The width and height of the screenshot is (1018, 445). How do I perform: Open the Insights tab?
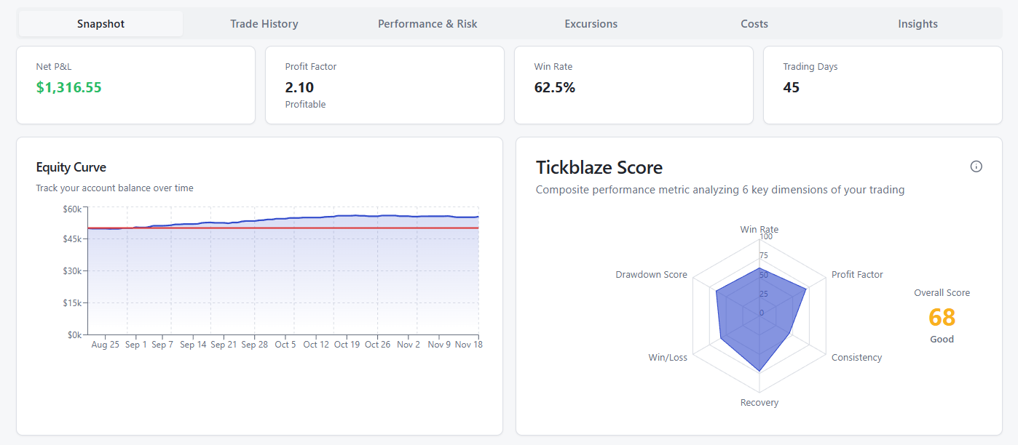pos(918,24)
